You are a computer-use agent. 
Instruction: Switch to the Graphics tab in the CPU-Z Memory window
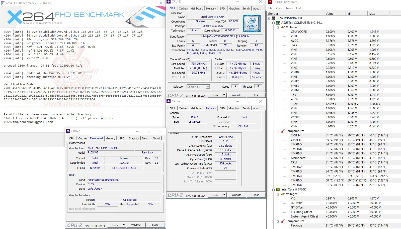[x=234, y=108]
